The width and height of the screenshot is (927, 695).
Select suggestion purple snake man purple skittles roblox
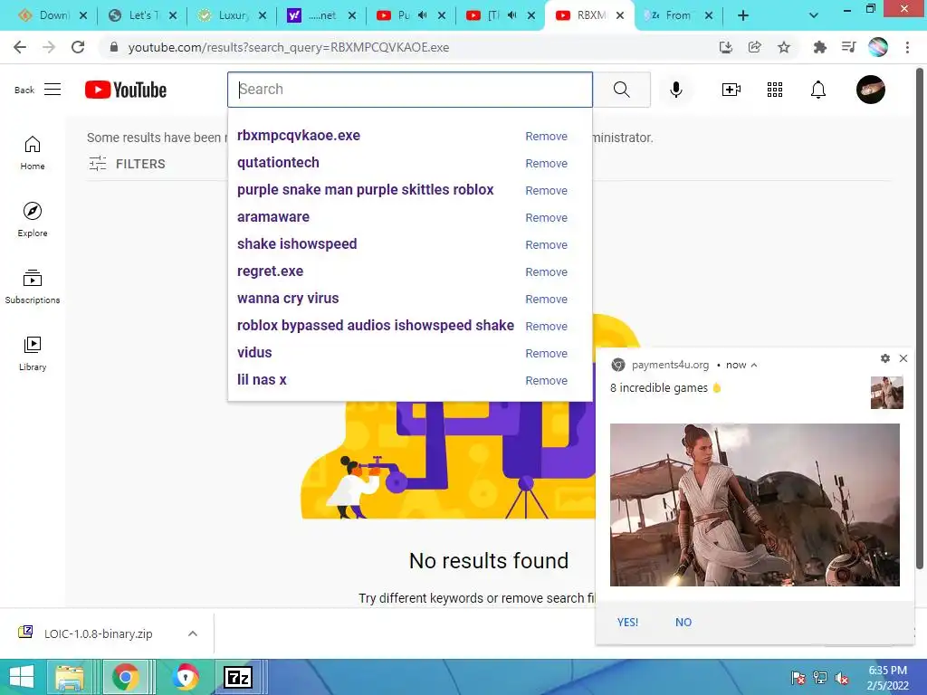click(366, 190)
